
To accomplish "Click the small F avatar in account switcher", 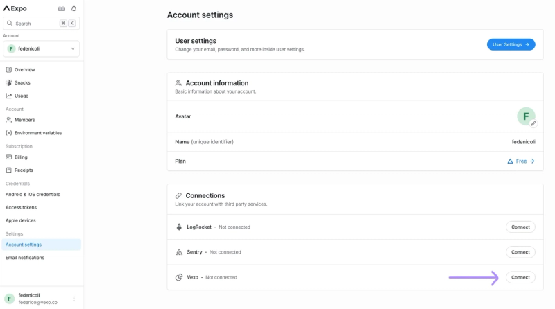I will (11, 48).
